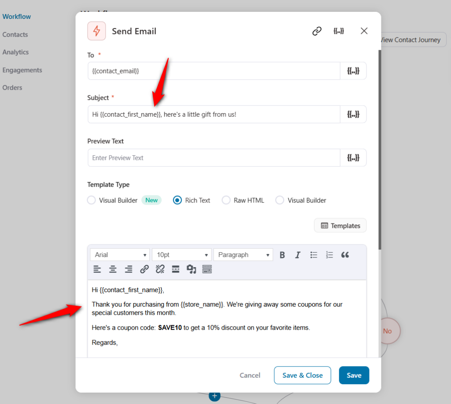Open the Arial font family dropdown

pyautogui.click(x=120, y=255)
